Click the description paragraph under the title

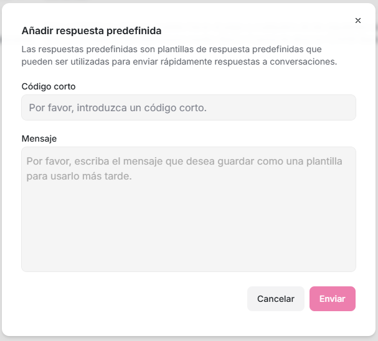(x=179, y=55)
